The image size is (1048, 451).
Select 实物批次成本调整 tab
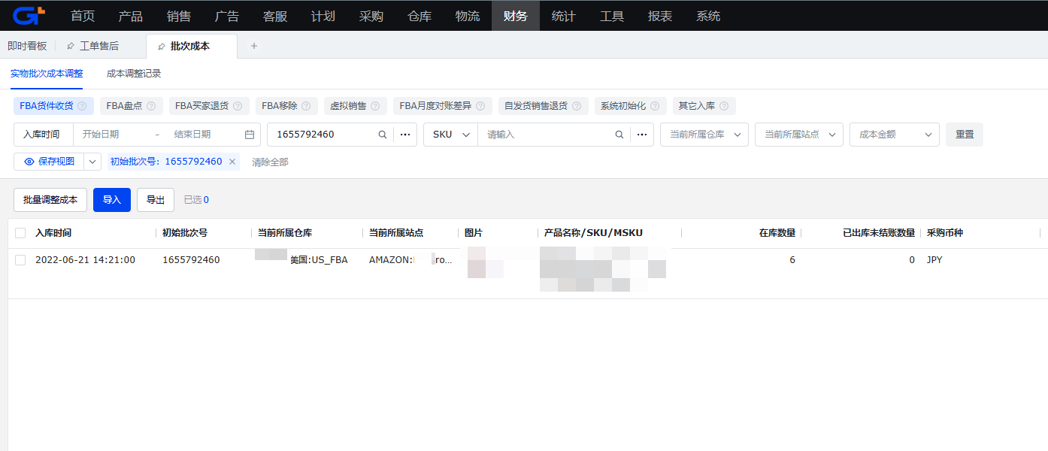tap(47, 74)
